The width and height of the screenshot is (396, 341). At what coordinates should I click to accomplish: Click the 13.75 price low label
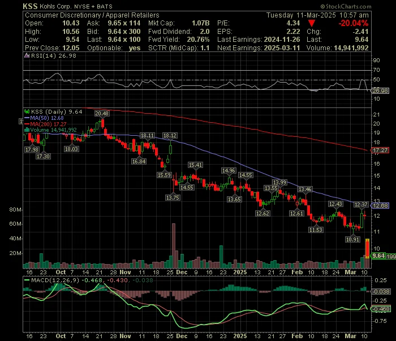point(173,197)
